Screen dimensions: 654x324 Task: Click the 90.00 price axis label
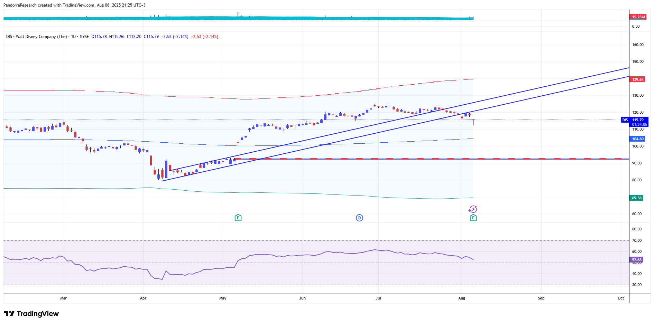637,163
